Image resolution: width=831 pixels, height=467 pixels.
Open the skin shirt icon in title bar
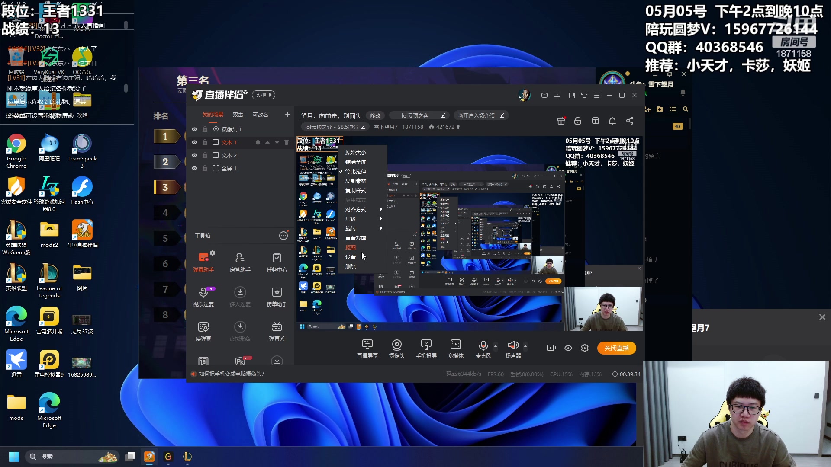[584, 95]
